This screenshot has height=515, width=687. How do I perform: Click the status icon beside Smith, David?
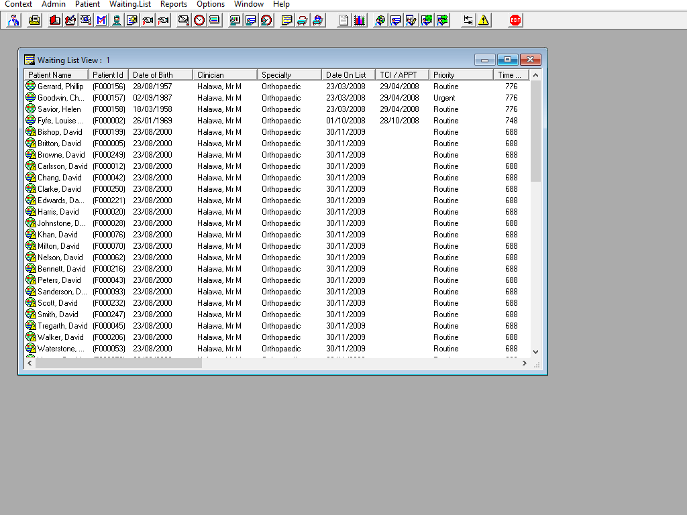click(x=31, y=314)
